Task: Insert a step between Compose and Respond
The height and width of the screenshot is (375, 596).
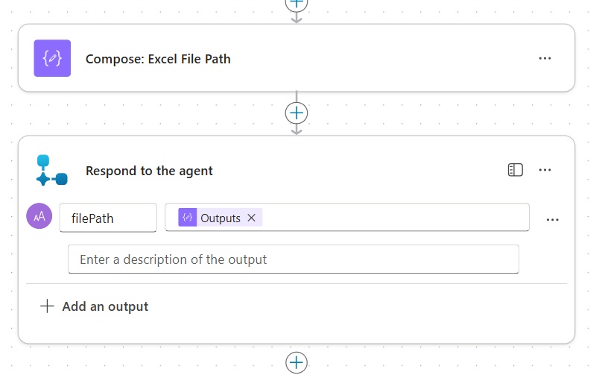Action: [x=297, y=113]
